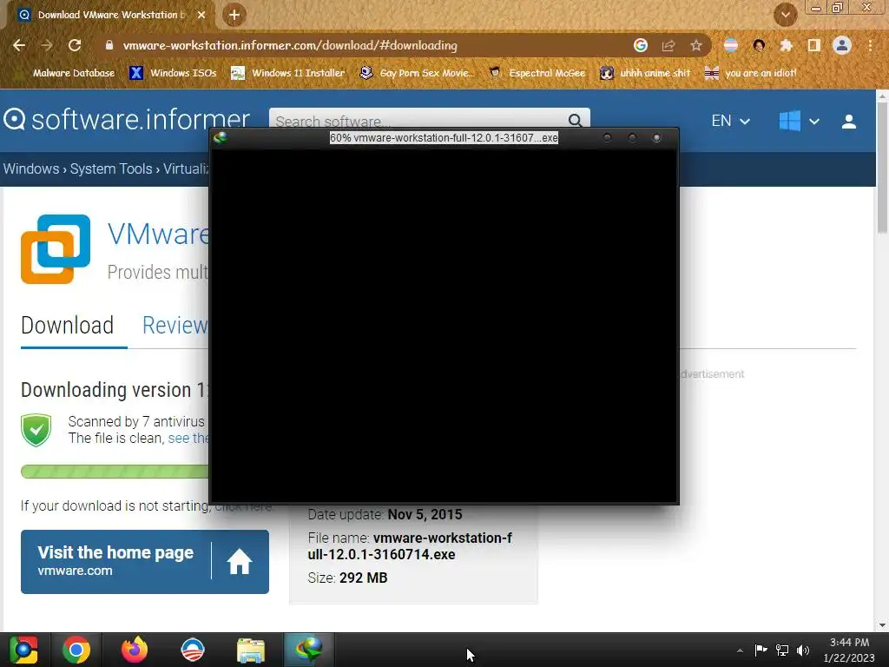Click the network tray icon
This screenshot has height=667, width=889.
click(782, 650)
